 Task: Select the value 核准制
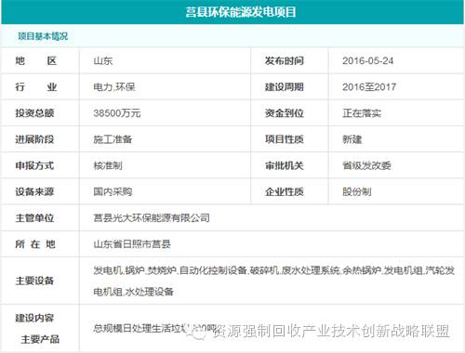[x=108, y=165]
